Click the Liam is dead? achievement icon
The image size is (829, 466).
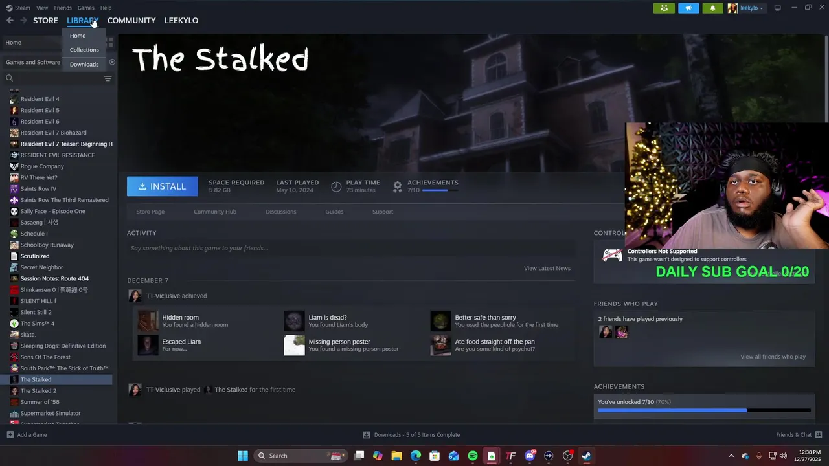294,321
